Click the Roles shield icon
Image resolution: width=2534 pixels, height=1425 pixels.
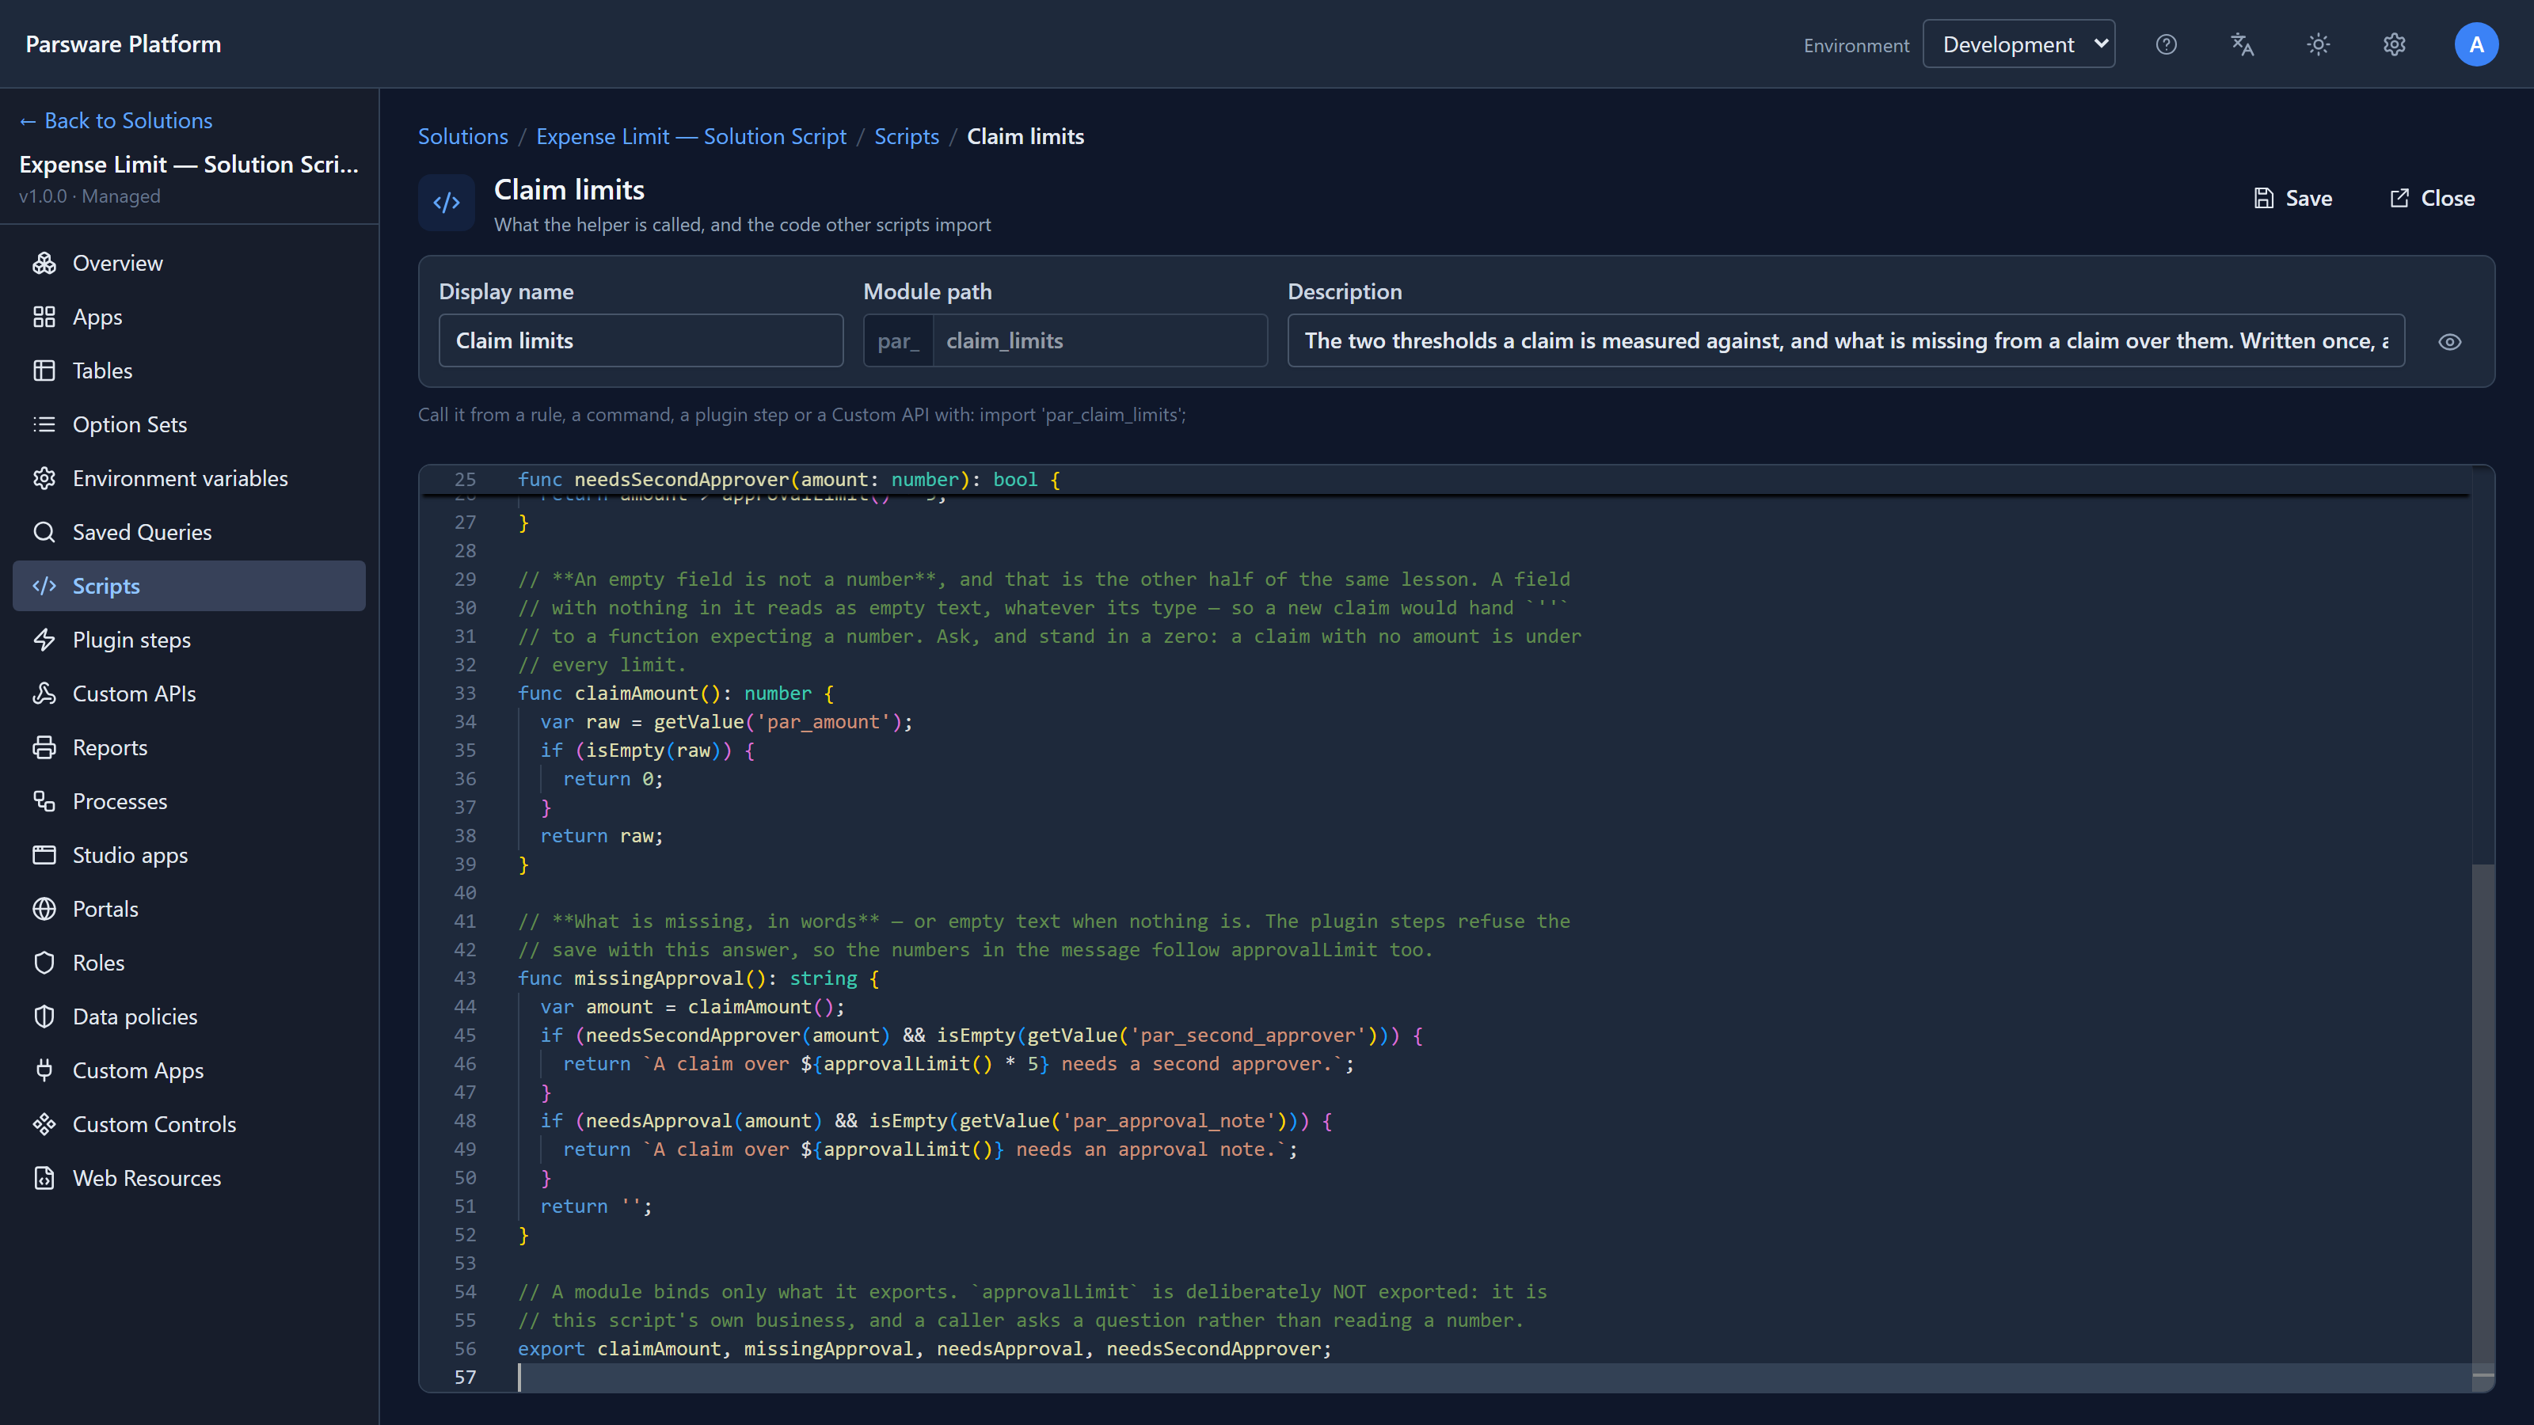tap(44, 963)
